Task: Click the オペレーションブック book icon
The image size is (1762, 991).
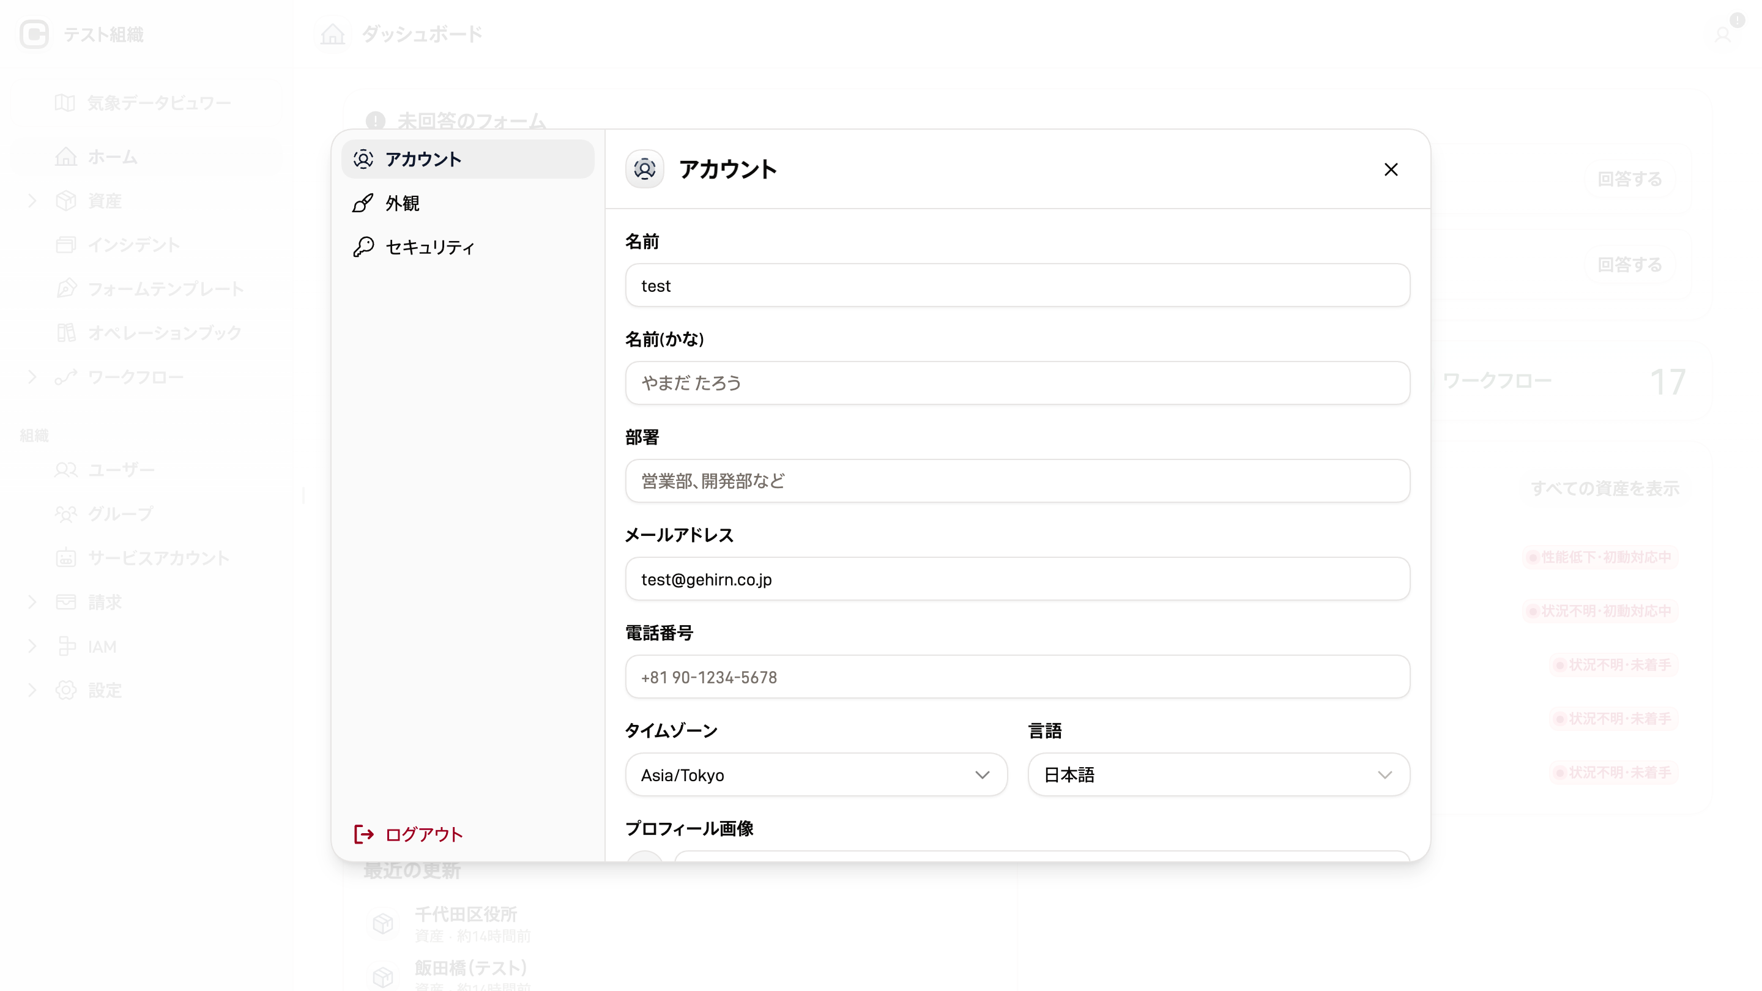Action: [x=65, y=333]
